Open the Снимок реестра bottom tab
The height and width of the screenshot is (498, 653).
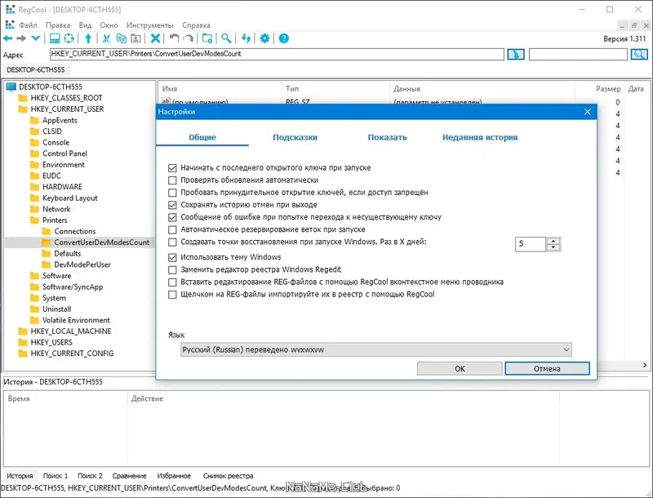[229, 475]
